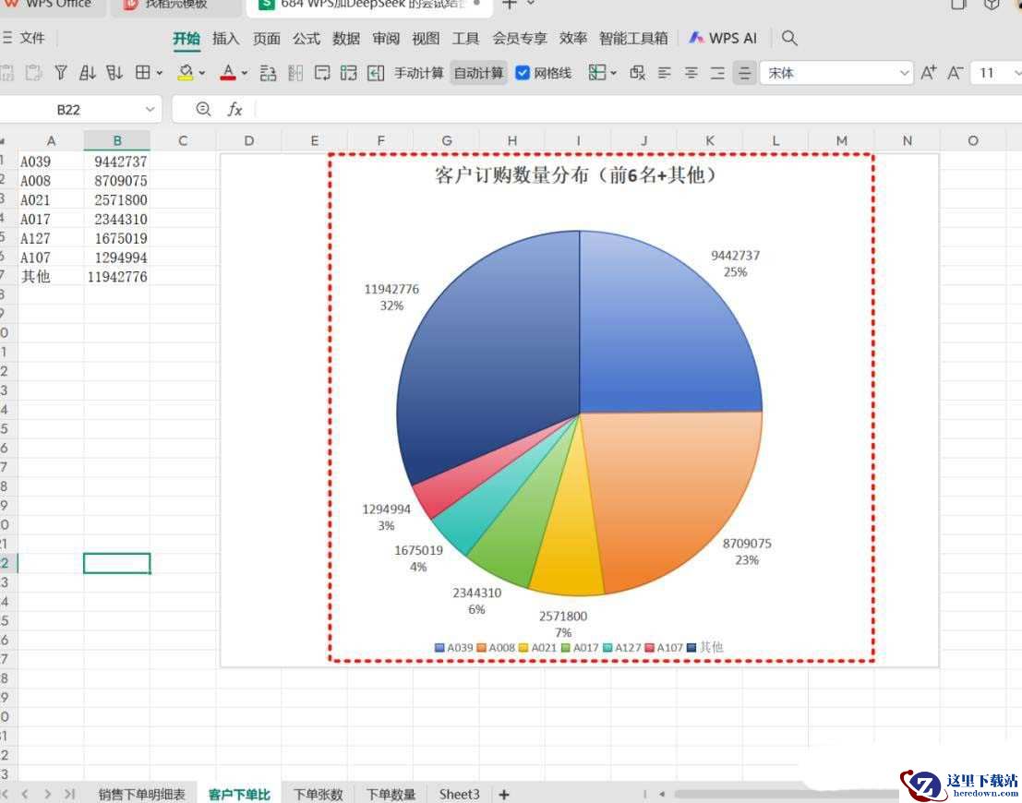Open the 销售下单明细表 sheet tab
The height and width of the screenshot is (803, 1022).
point(141,794)
